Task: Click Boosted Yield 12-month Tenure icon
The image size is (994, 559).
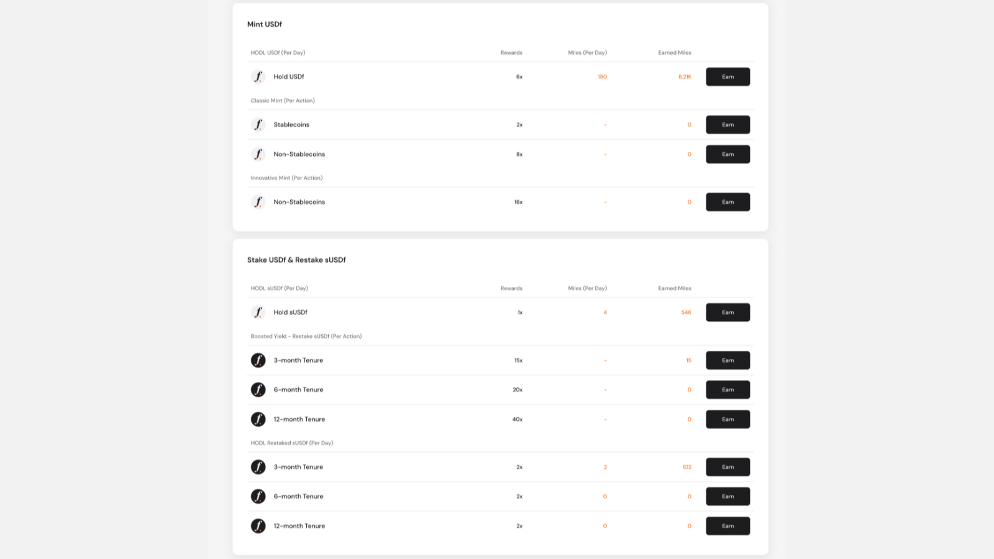Action: [258, 419]
